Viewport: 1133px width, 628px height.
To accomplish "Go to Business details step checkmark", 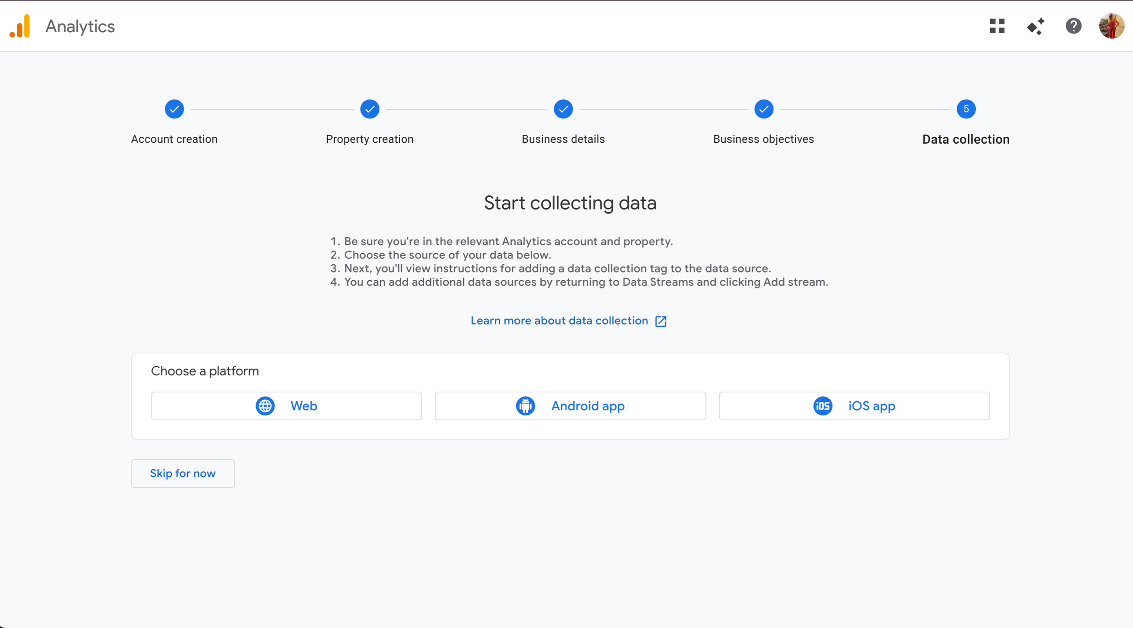I will (563, 109).
